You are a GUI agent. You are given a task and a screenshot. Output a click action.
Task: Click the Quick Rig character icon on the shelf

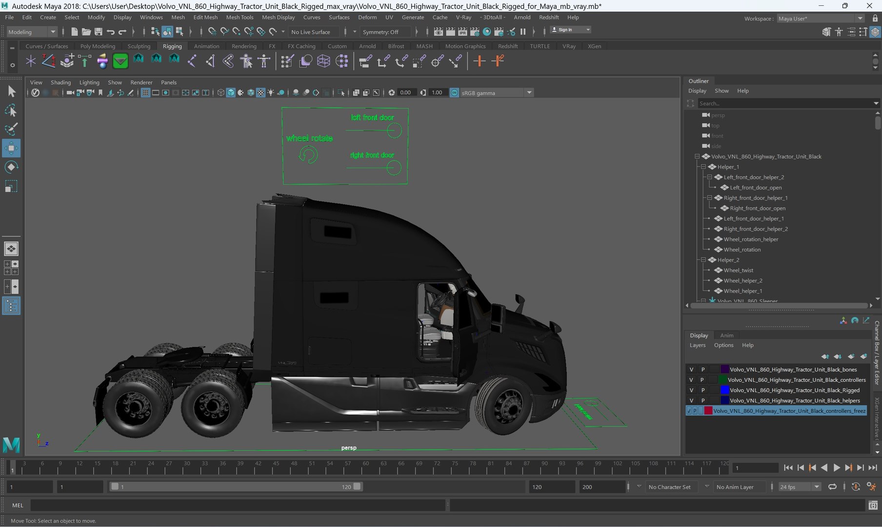click(246, 61)
